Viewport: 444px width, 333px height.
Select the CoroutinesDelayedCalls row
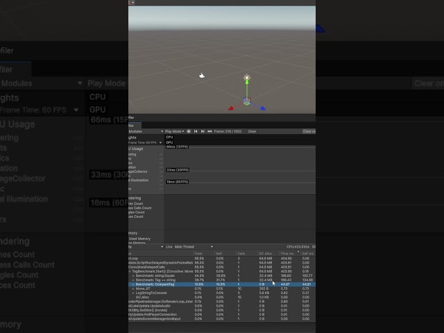coord(222,267)
